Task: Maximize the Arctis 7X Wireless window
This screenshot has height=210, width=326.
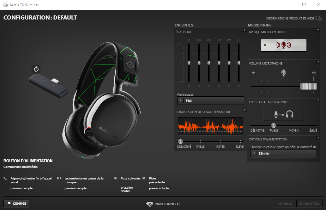Action: (x=304, y=5)
